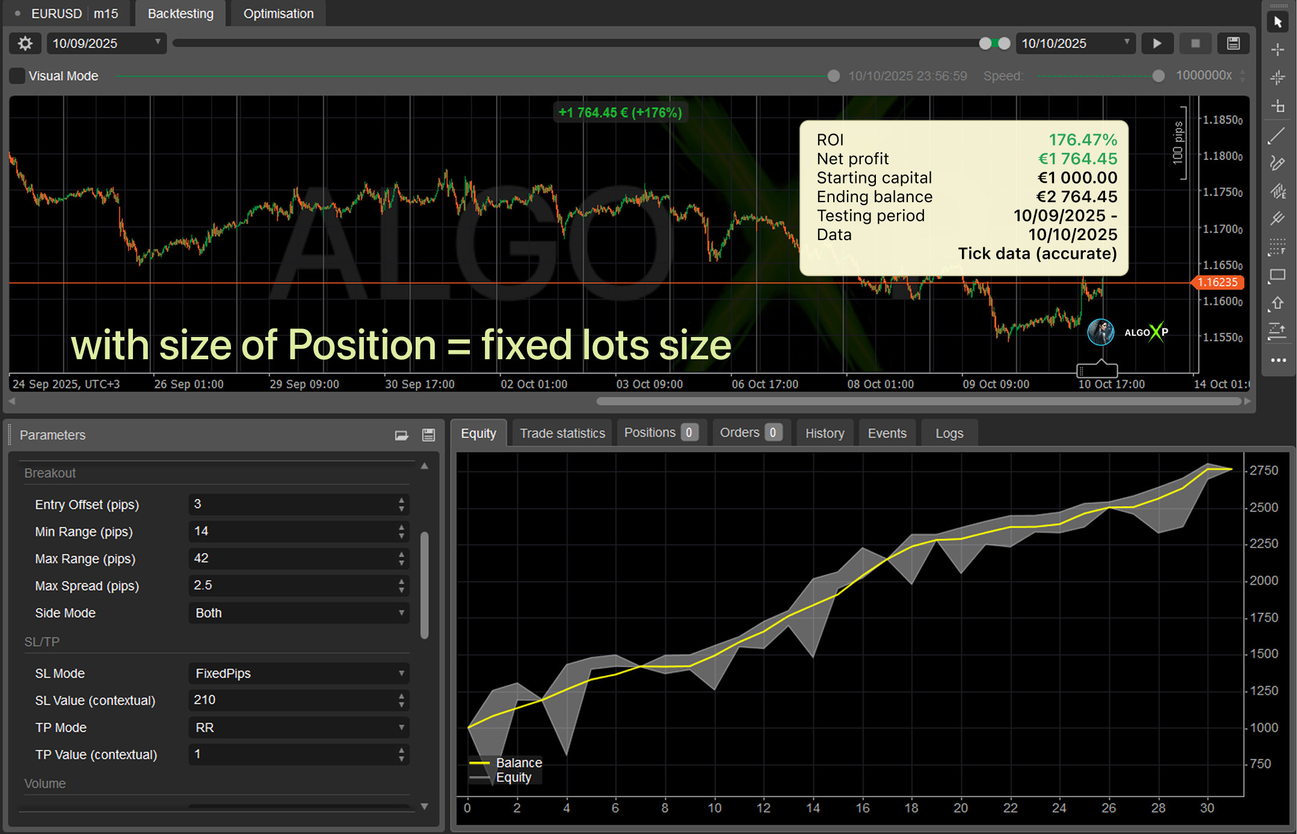
Task: Enable the Visual Mode checkbox
Action: [17, 76]
